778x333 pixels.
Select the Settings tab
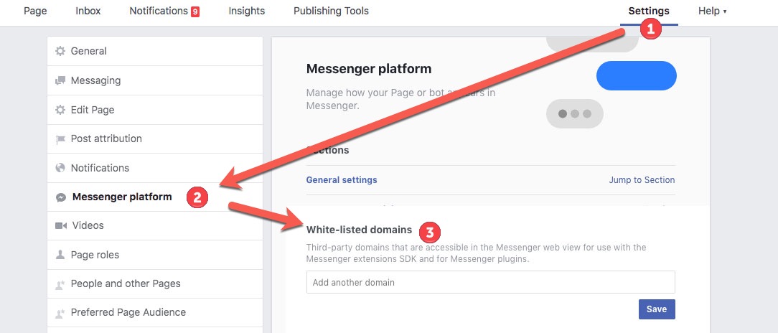point(649,11)
